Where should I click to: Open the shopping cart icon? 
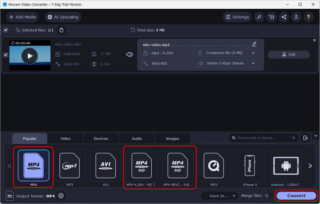(272, 17)
